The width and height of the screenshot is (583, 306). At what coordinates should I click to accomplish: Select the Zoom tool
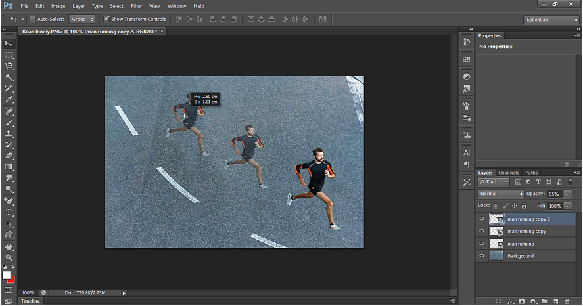9,257
